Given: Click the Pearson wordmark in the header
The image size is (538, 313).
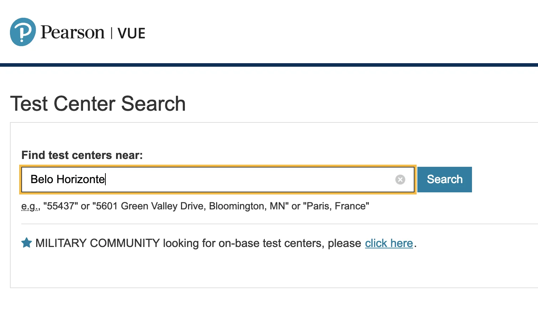Looking at the screenshot, I should tap(72, 33).
